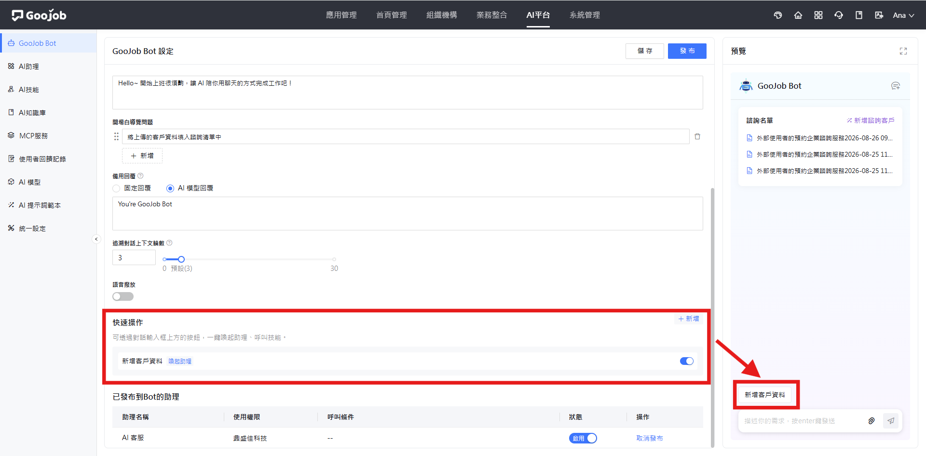Click the preview chat message input

801,421
